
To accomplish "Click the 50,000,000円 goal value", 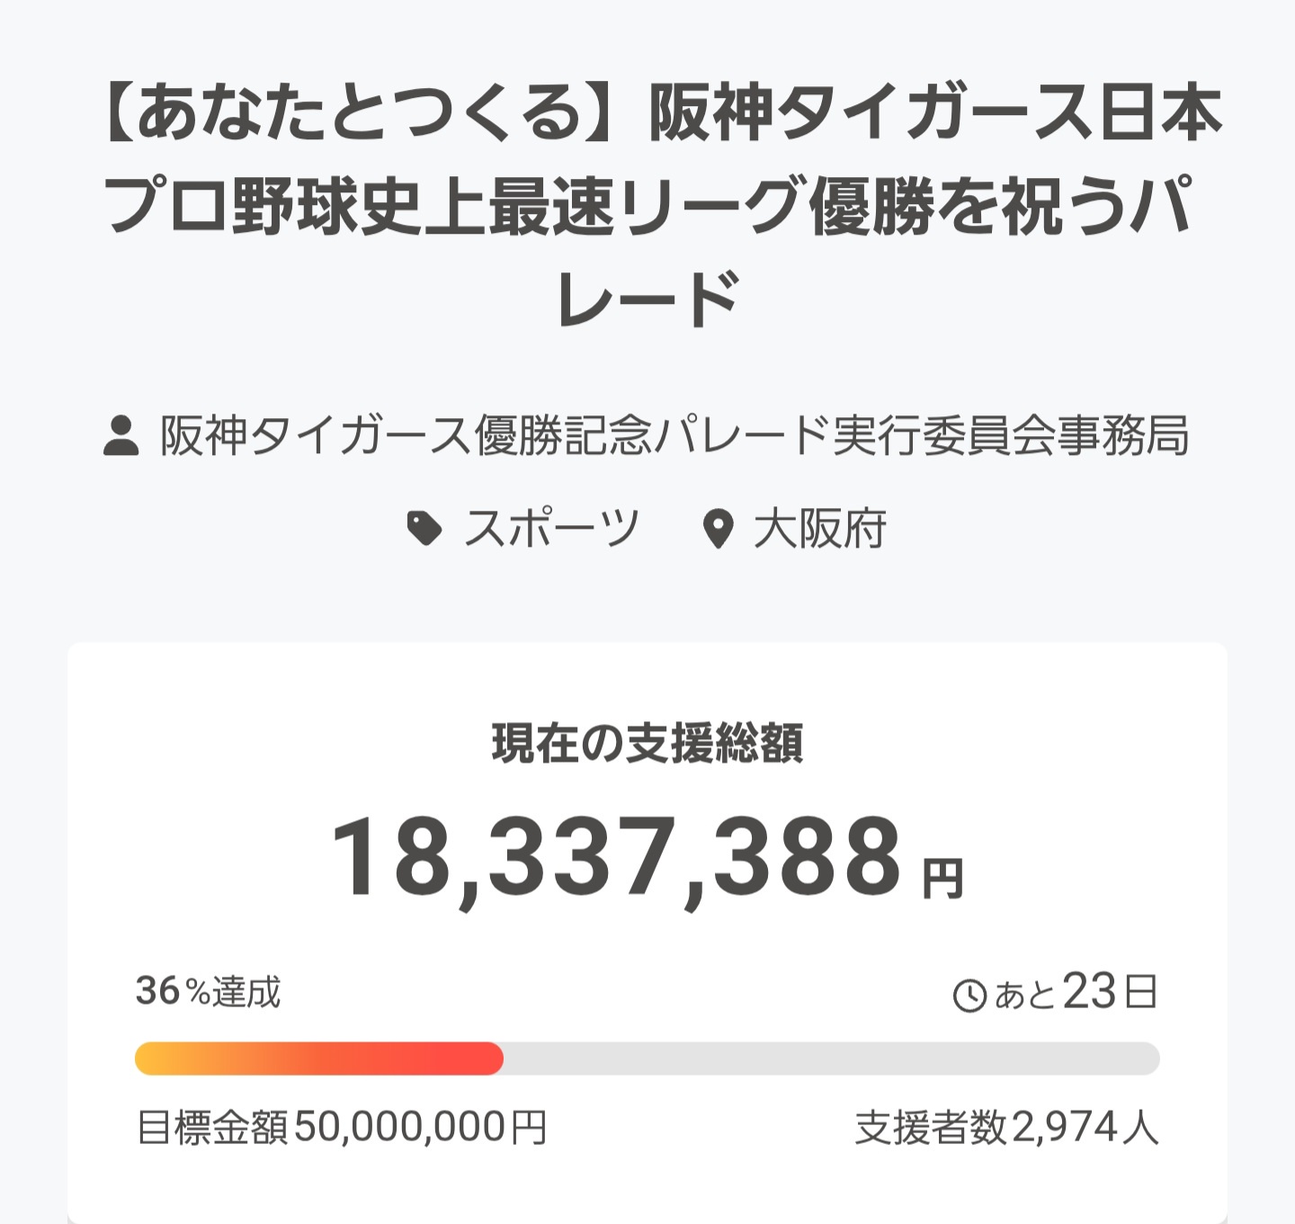I will coord(420,1128).
